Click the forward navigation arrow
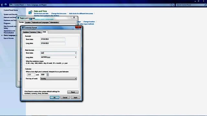 [5, 5]
